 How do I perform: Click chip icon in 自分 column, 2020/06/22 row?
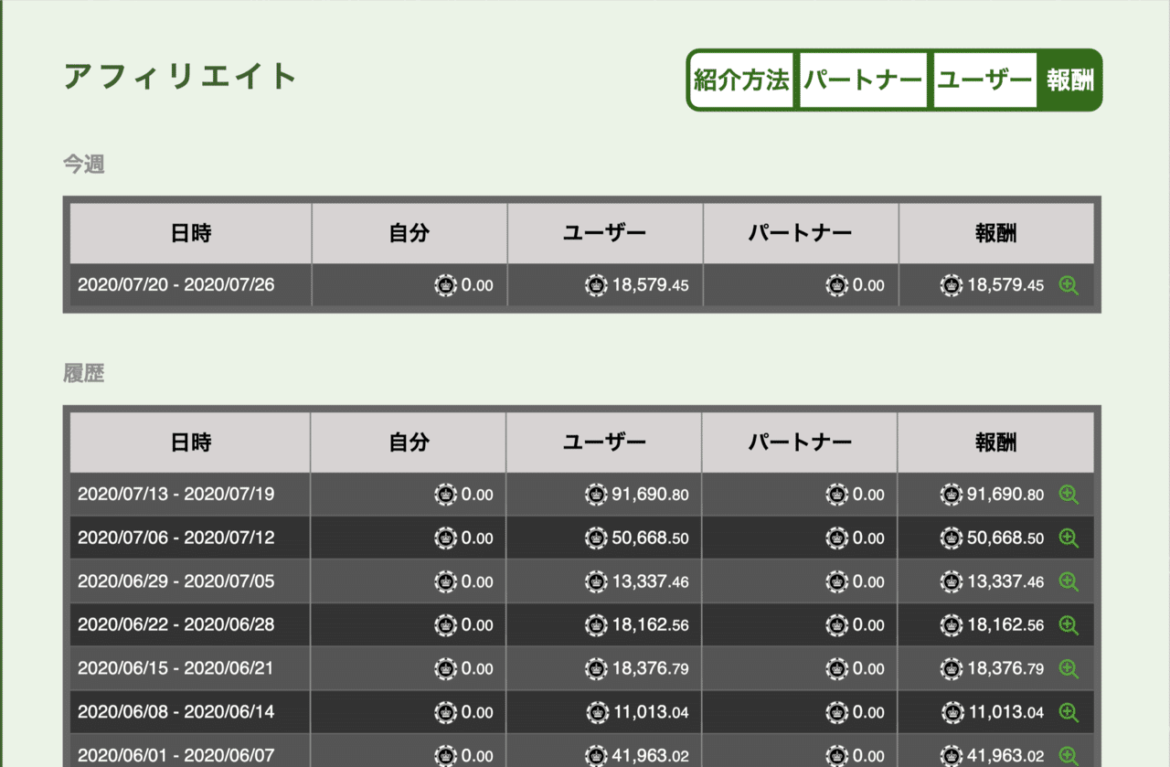pyautogui.click(x=446, y=625)
